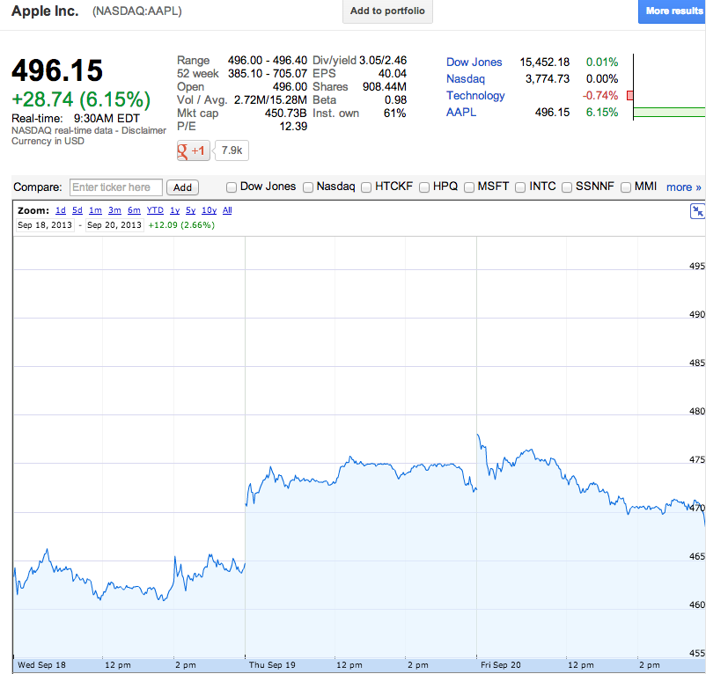This screenshot has width=706, height=674.
Task: Click the Mkt cap value 450.73B
Action: [x=285, y=113]
